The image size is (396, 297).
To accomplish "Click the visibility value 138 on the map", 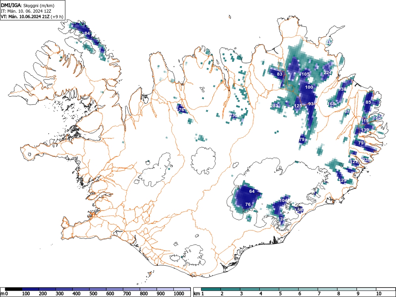I will (342, 89).
